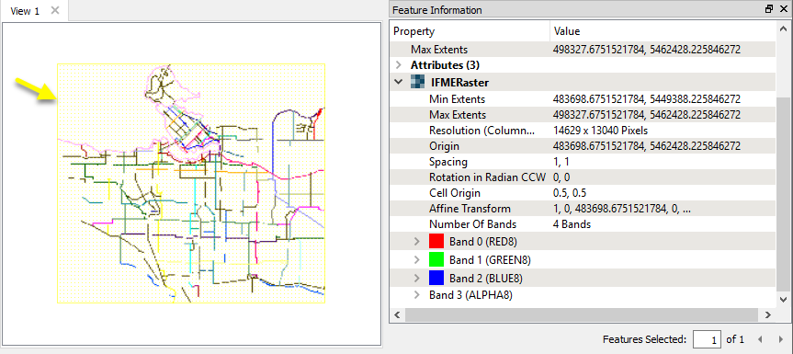Click the blue Band 2 color swatch
Screen dimensions: 793x354
tap(436, 278)
